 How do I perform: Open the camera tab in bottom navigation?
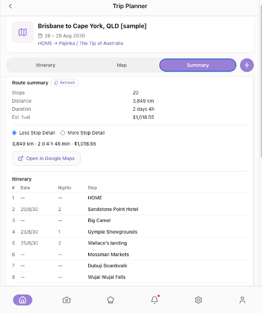(x=67, y=300)
